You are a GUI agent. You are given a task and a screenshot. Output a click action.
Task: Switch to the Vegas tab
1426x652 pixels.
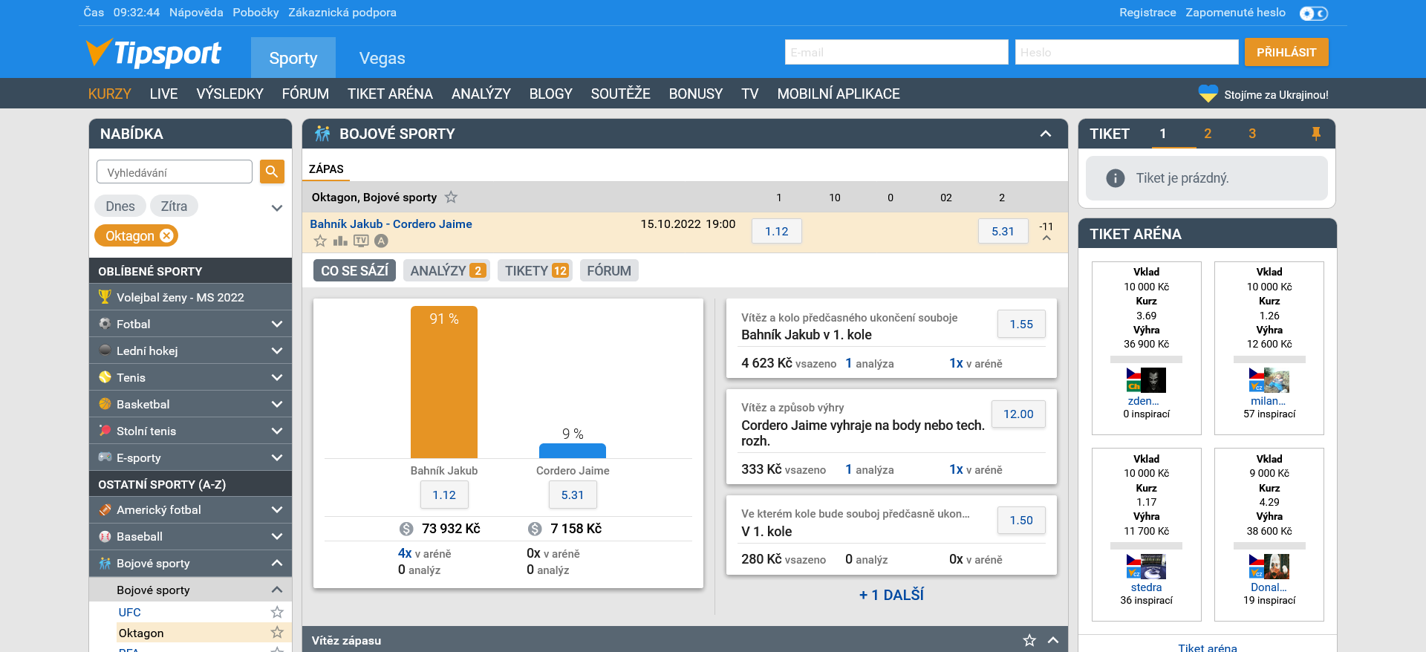382,58
